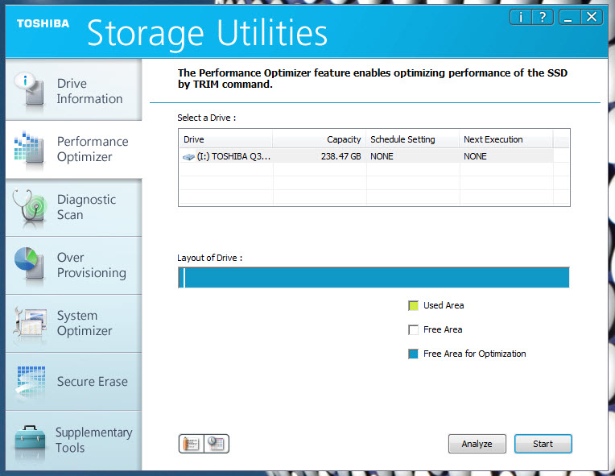Screen dimensions: 615x476
Task: Open the log notepad icon button
Action: tap(192, 444)
